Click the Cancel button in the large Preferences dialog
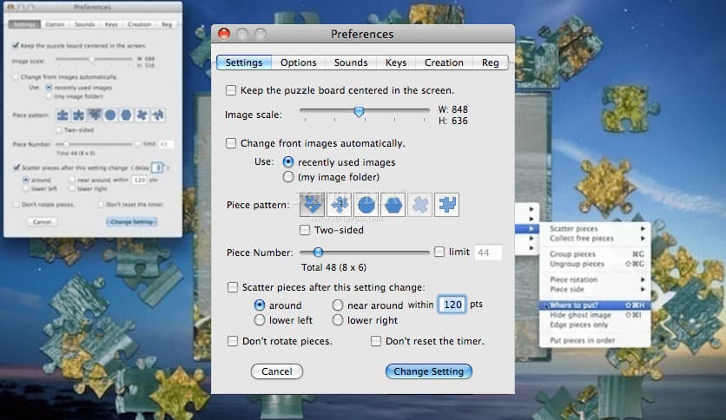This screenshot has width=726, height=420. click(276, 371)
